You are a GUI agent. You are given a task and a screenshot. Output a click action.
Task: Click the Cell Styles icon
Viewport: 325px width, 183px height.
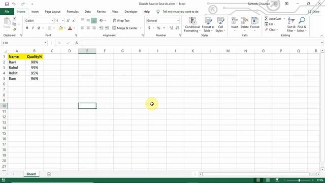pos(220,24)
